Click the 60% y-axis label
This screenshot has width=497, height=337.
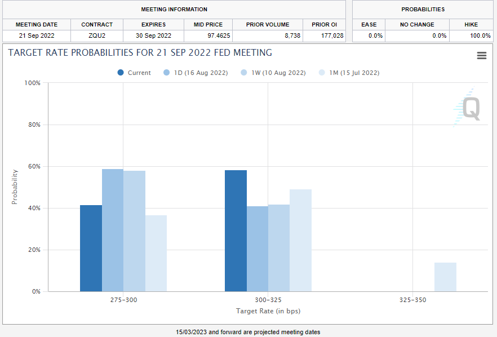pos(34,166)
